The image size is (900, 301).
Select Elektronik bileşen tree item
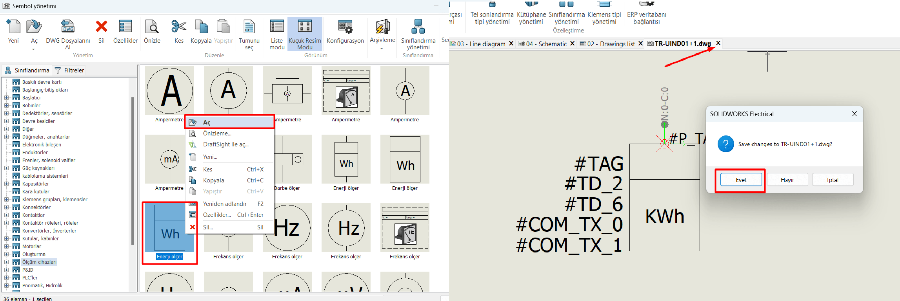pyautogui.click(x=42, y=144)
